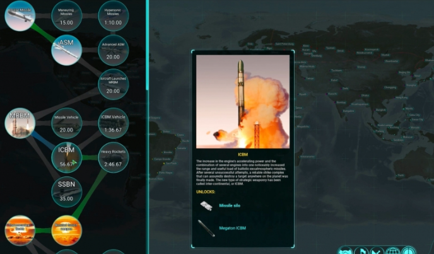Click the MRBM technology node
Viewport: 434px width, 254px height.
(x=20, y=123)
